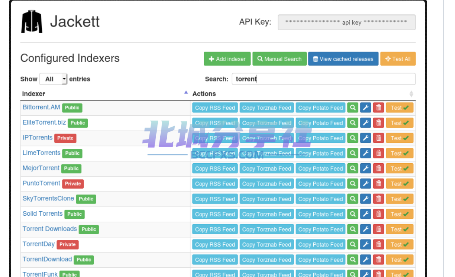Open the wrench config for EliteTorrent.biz
The height and width of the screenshot is (277, 455).
pos(366,123)
